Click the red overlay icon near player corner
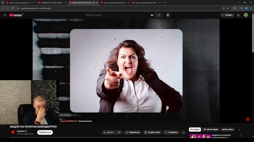This screenshot has height=142, width=254. point(248,119)
